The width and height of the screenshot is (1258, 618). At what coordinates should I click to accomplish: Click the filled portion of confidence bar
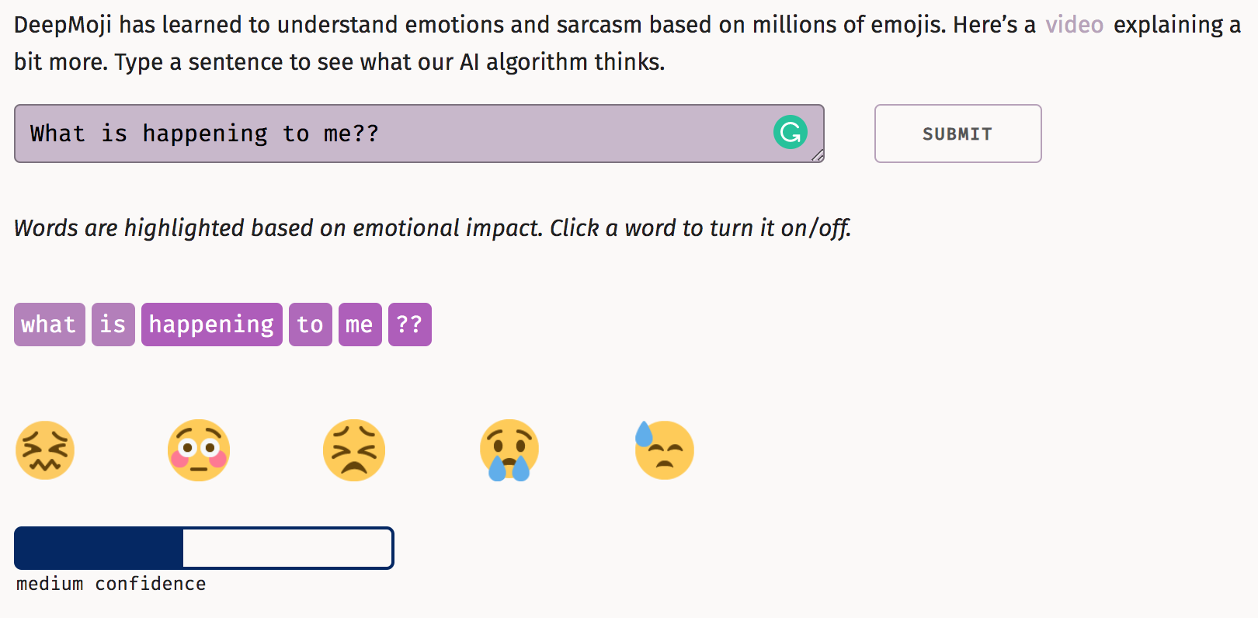pyautogui.click(x=99, y=548)
